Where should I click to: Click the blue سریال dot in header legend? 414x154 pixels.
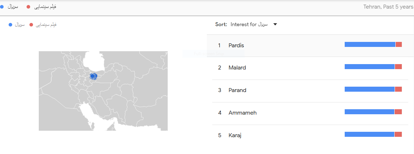tap(2, 7)
